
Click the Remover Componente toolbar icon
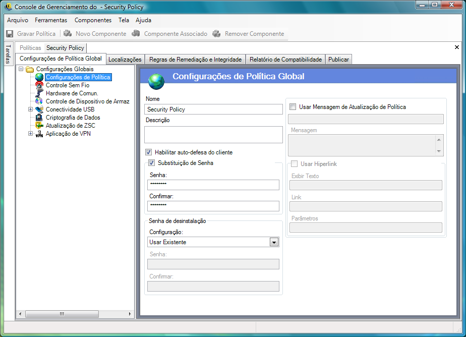pos(216,34)
